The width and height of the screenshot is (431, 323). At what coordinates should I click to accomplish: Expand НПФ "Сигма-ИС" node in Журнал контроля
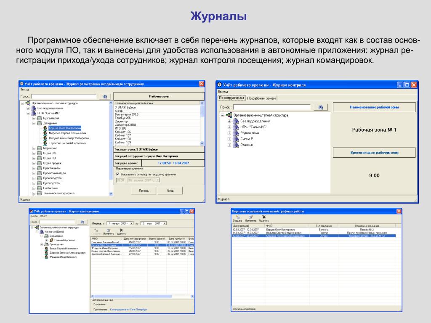tap(229, 127)
